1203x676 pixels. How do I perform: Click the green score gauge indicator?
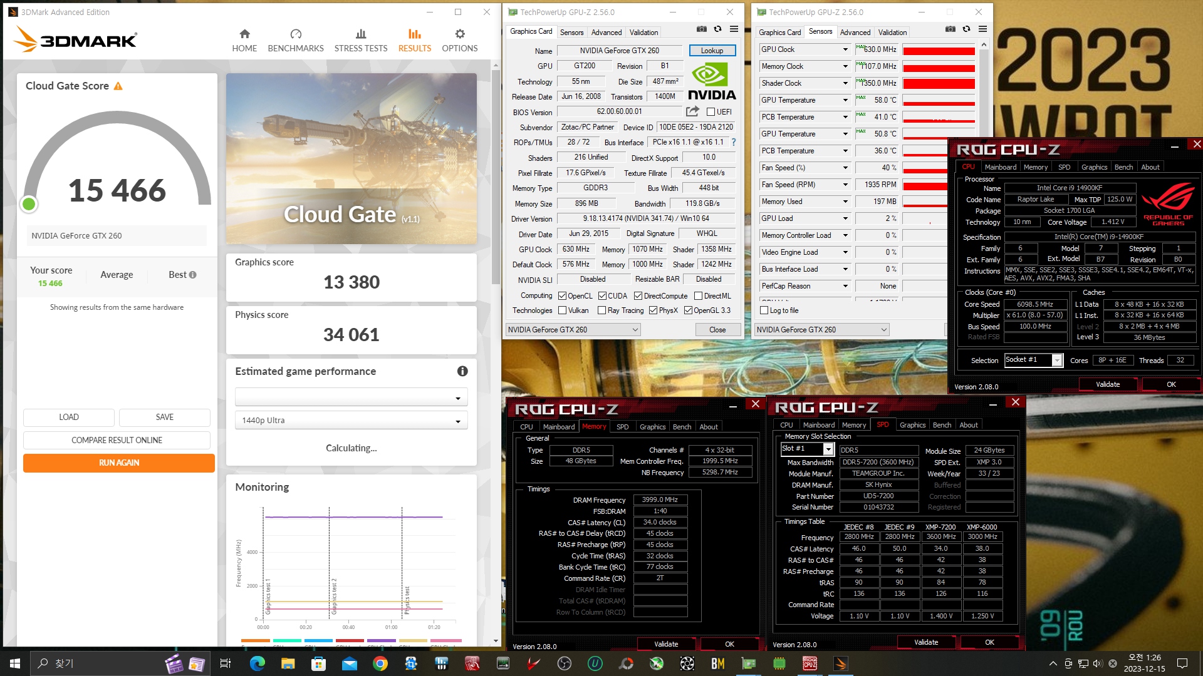coord(29,204)
